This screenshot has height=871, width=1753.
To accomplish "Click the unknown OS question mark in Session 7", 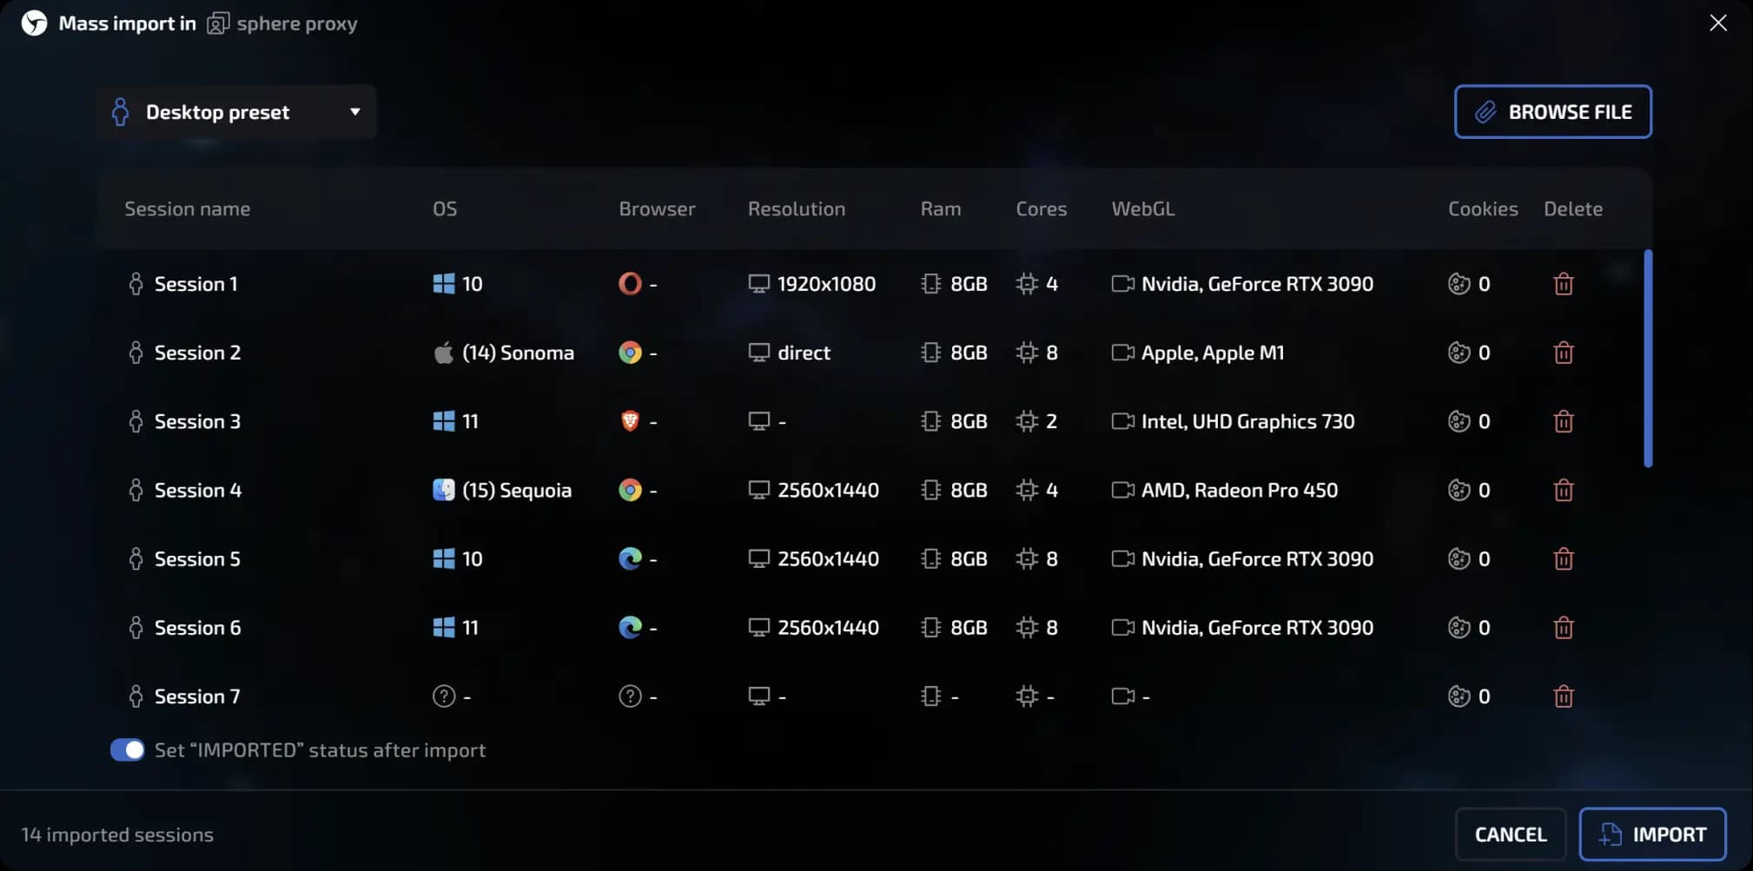I will coord(443,696).
